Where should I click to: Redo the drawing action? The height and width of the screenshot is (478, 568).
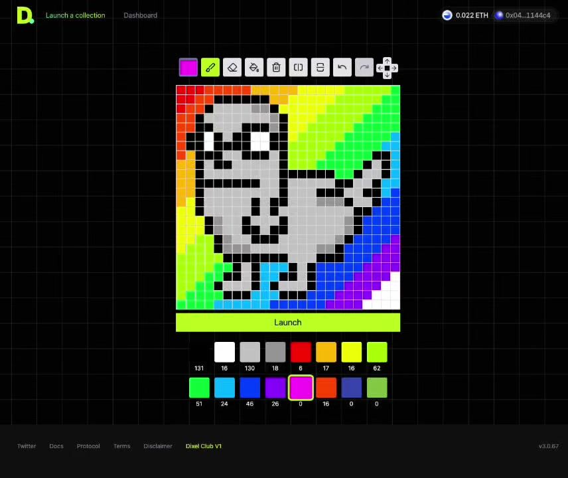click(x=364, y=68)
